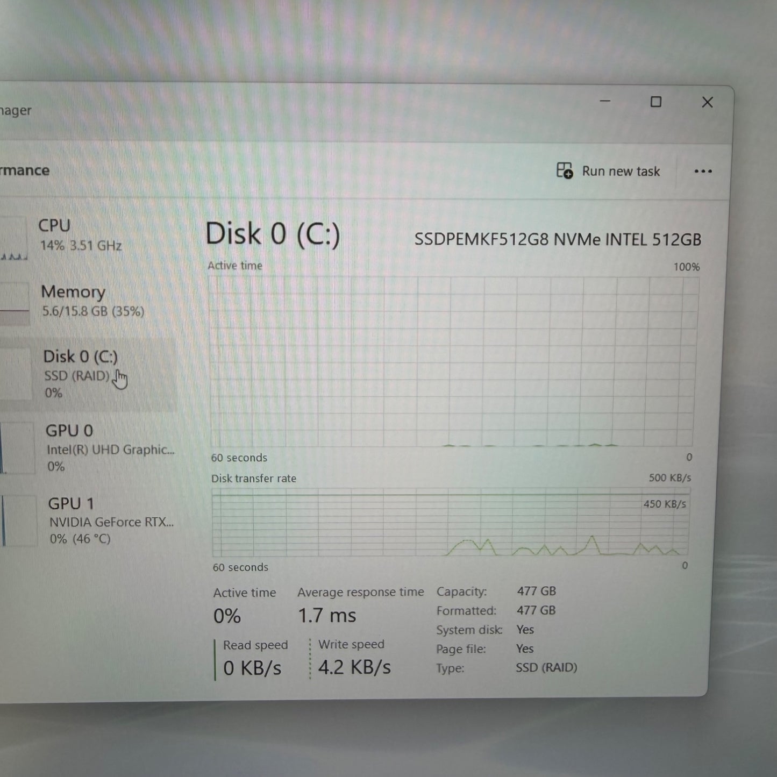The height and width of the screenshot is (777, 777).
Task: Open the ellipsis more options menu
Action: pos(703,171)
